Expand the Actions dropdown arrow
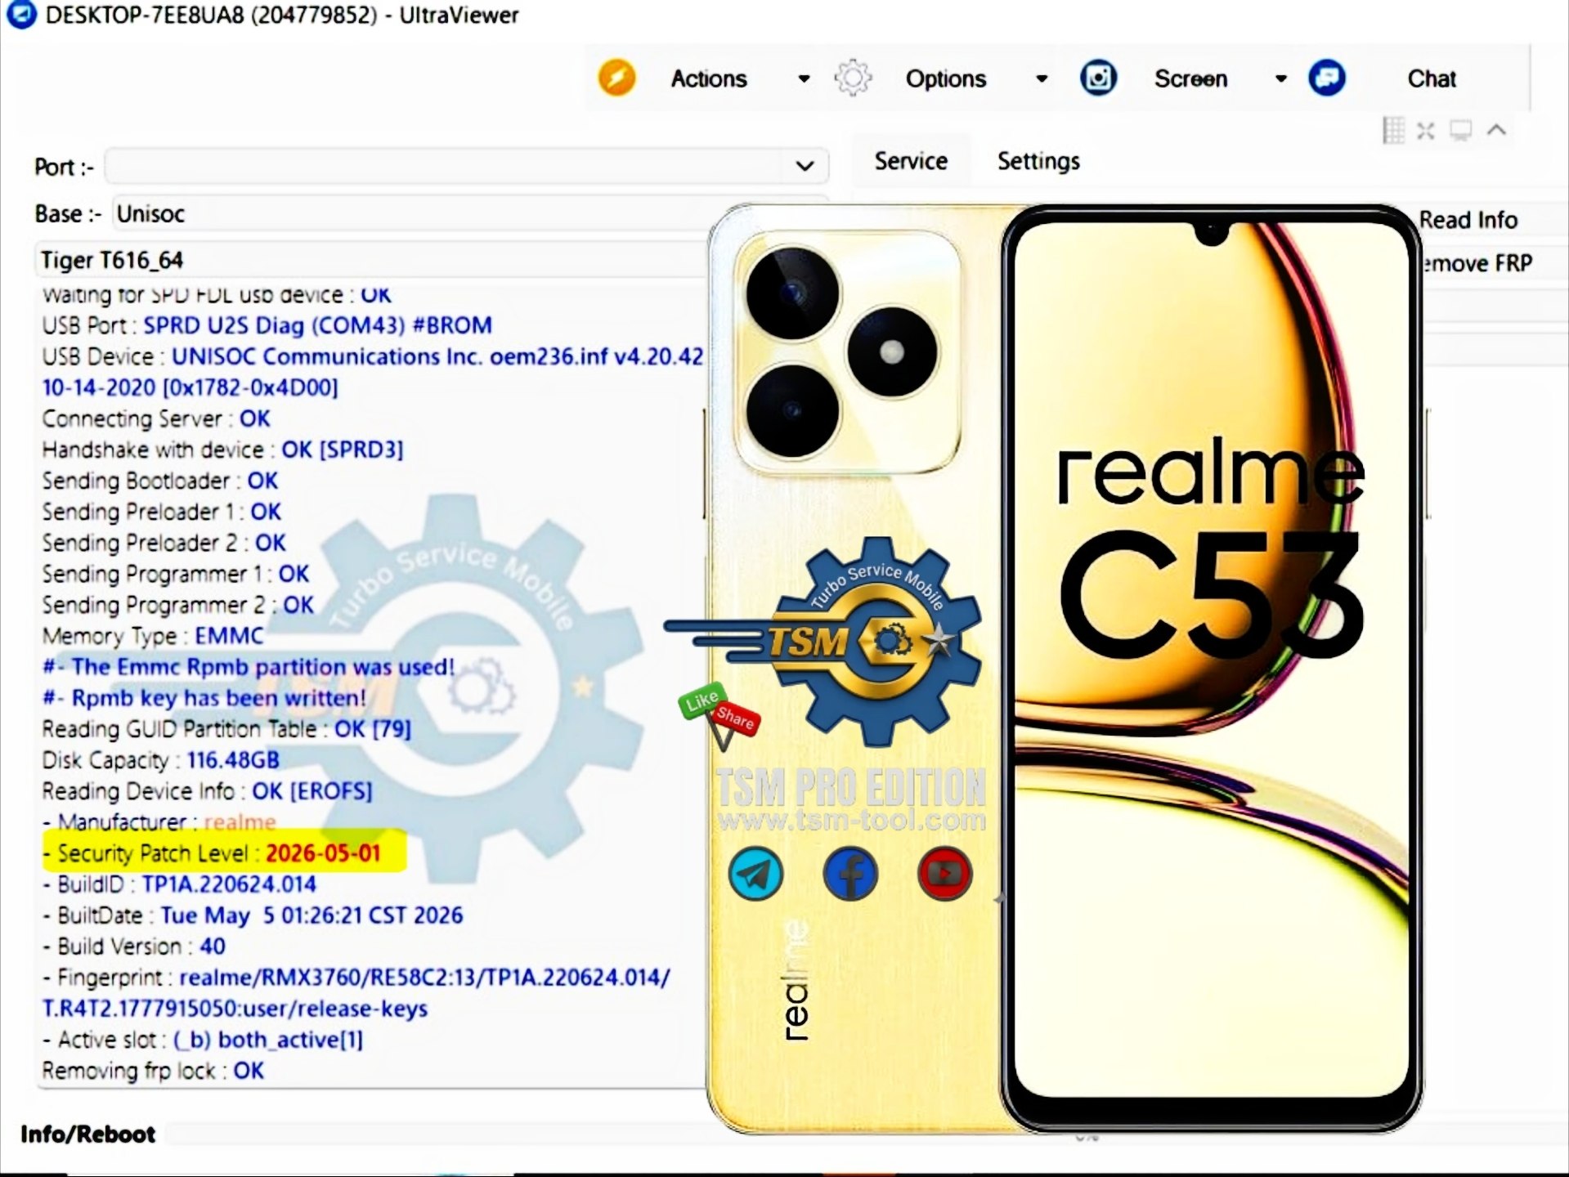Viewport: 1569px width, 1177px height. (804, 78)
